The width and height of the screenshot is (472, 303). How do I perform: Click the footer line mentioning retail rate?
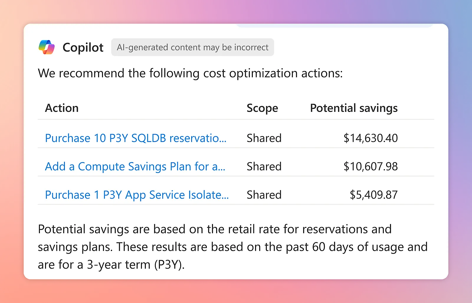[214, 229]
